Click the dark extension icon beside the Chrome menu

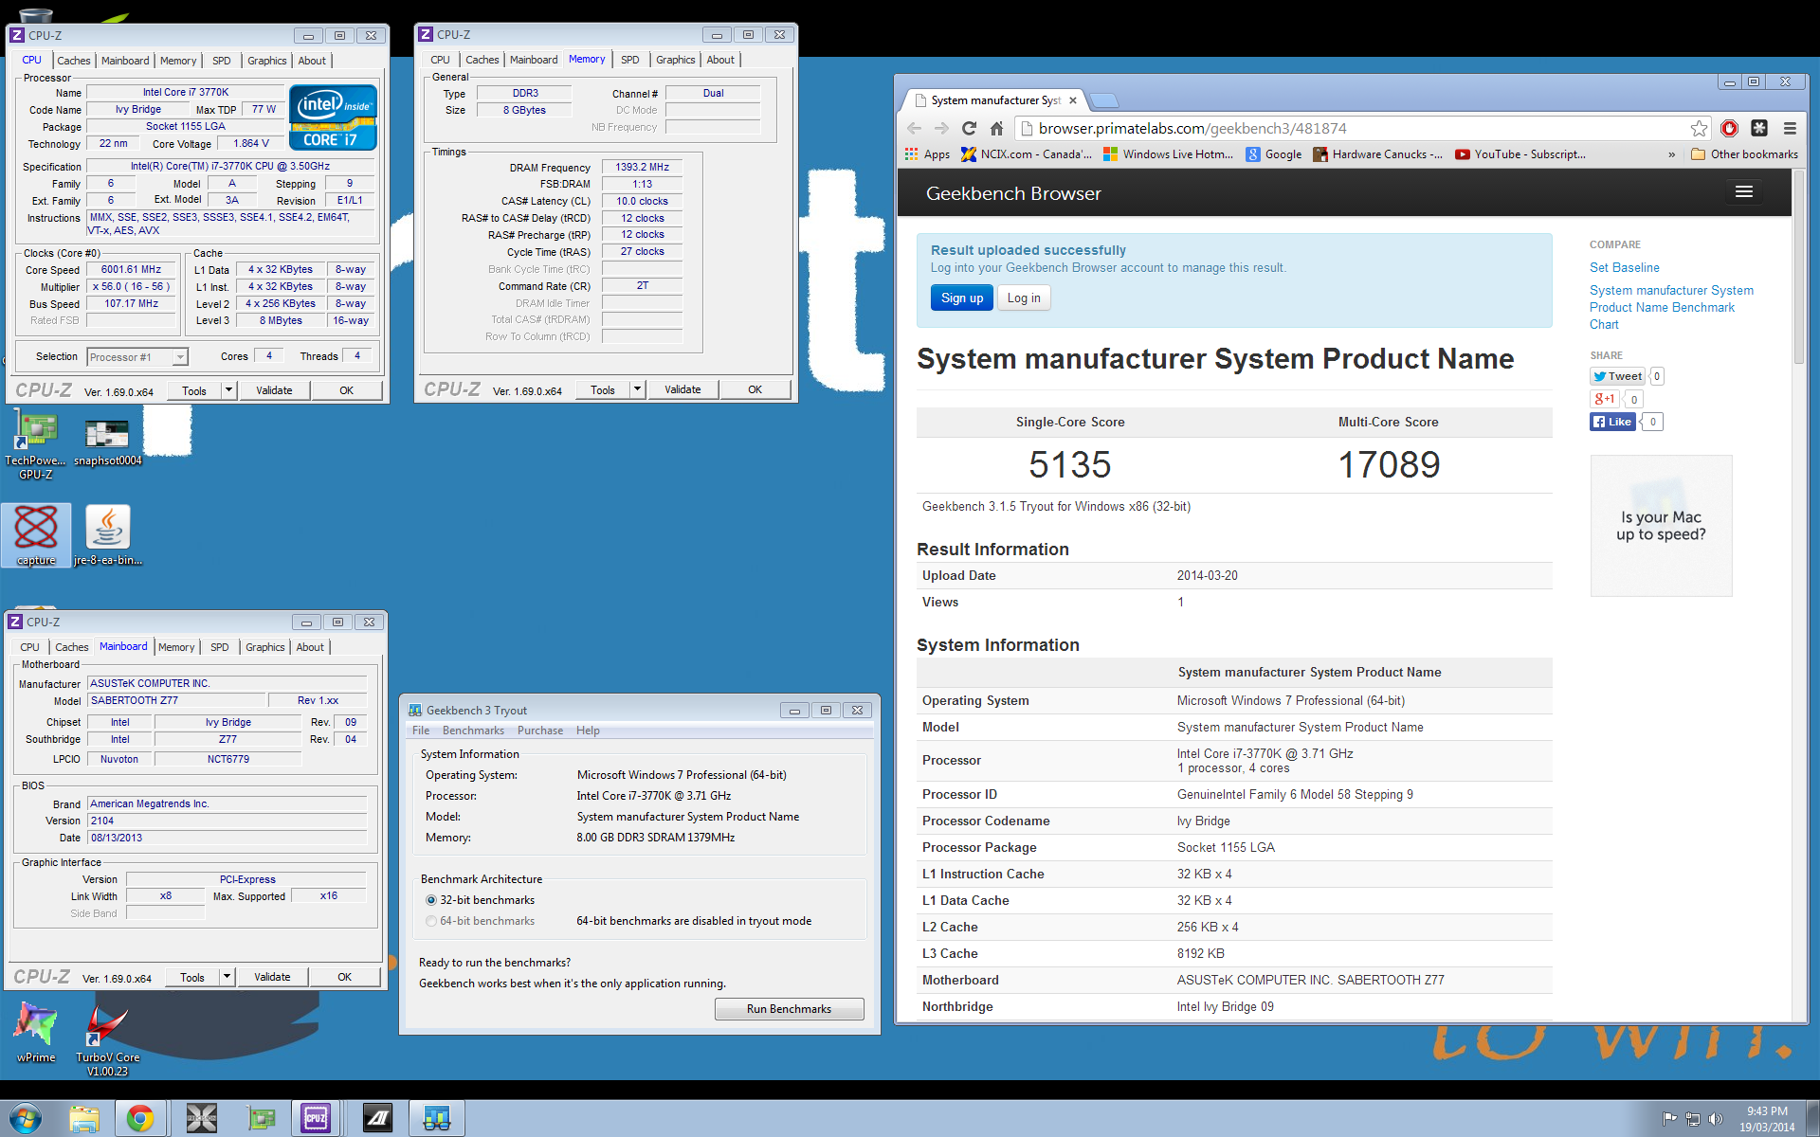(x=1759, y=128)
